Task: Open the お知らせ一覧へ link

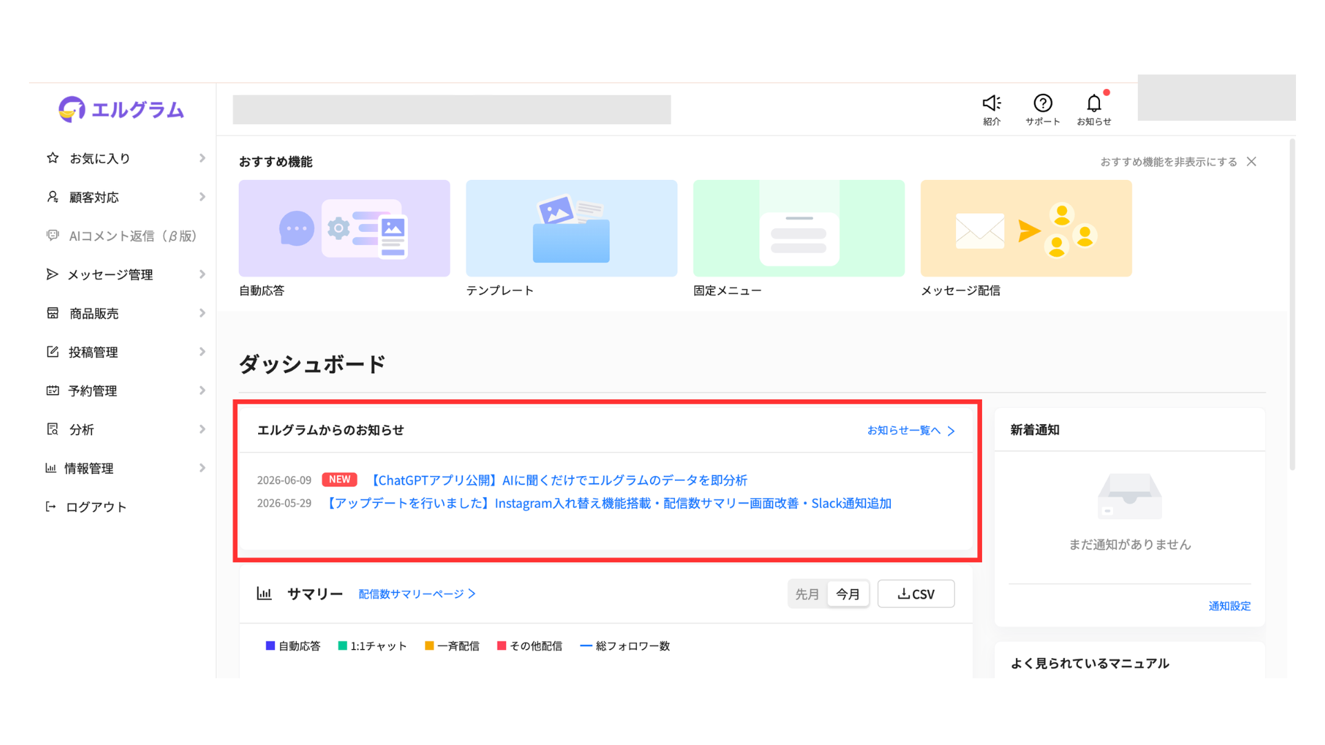Action: click(x=911, y=430)
